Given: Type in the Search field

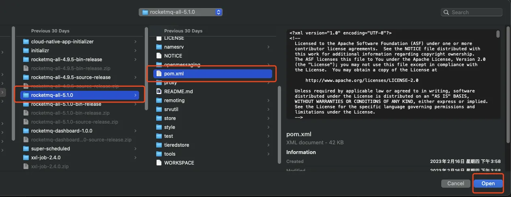Looking at the screenshot, I should (474, 13).
